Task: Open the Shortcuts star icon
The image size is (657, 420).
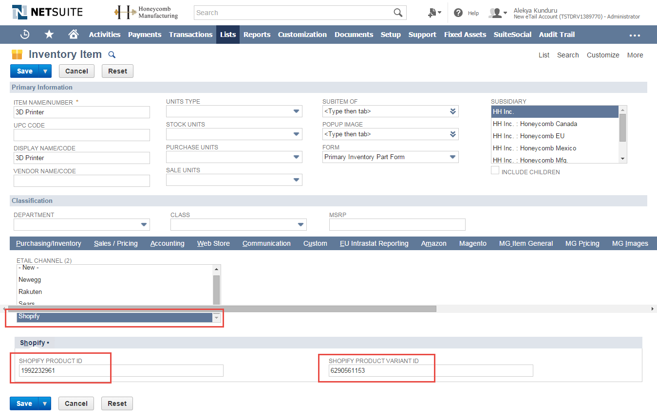Action: pyautogui.click(x=49, y=34)
